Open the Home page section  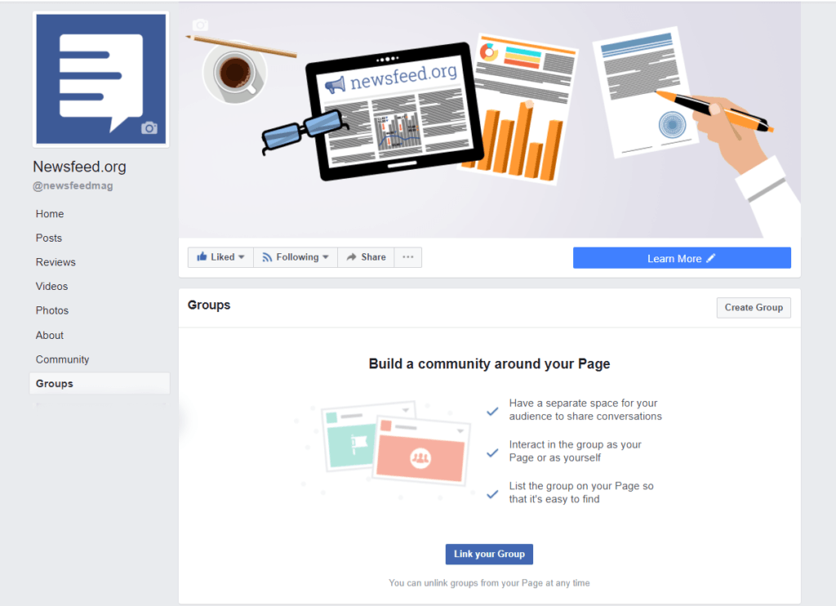pyautogui.click(x=50, y=214)
